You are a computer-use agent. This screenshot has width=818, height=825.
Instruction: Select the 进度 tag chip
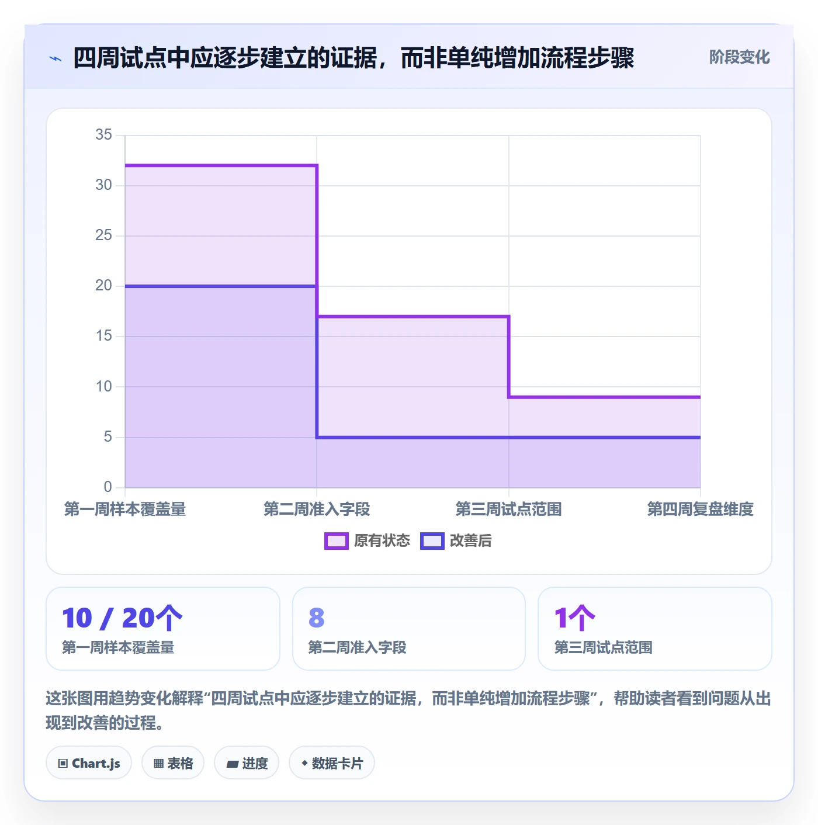pyautogui.click(x=247, y=763)
